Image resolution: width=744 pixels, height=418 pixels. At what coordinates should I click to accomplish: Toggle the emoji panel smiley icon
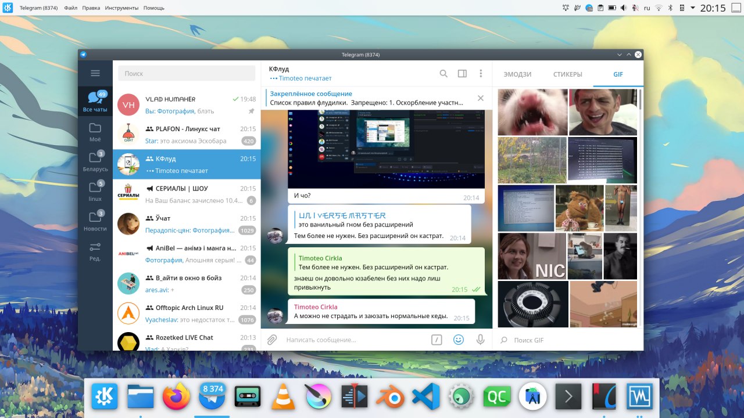click(x=459, y=340)
